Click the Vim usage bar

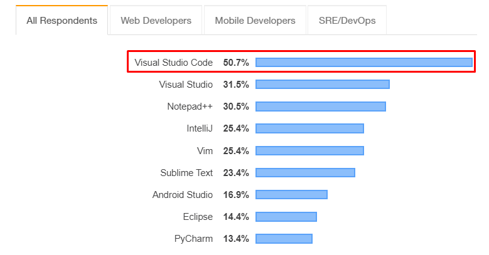point(309,150)
